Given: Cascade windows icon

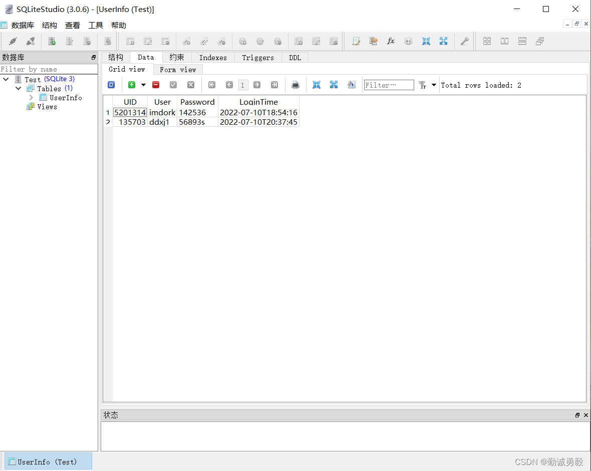Looking at the screenshot, I should [540, 41].
